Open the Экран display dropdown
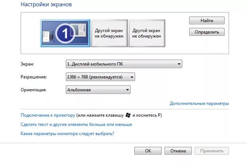247x166 pixels. point(124,64)
